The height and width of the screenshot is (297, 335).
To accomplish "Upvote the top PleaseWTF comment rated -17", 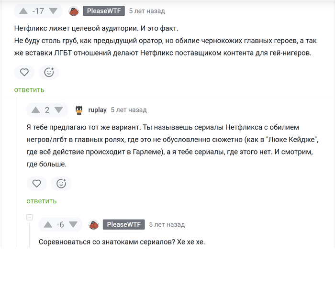I will pyautogui.click(x=23, y=11).
